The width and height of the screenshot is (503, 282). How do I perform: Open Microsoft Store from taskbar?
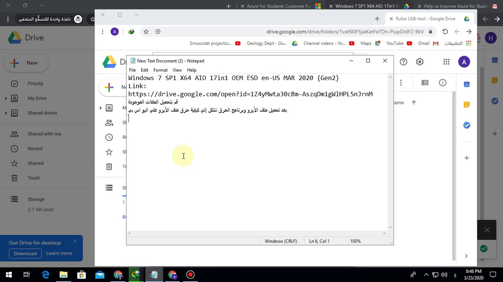click(82, 275)
